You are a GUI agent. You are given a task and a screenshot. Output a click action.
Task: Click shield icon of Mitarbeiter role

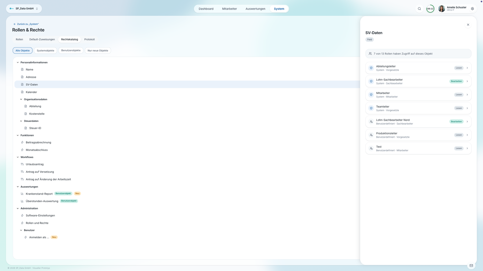371,95
